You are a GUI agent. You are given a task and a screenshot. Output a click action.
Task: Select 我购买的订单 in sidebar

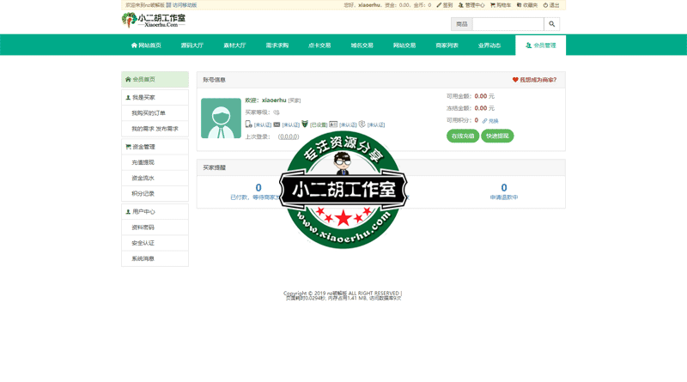(149, 113)
